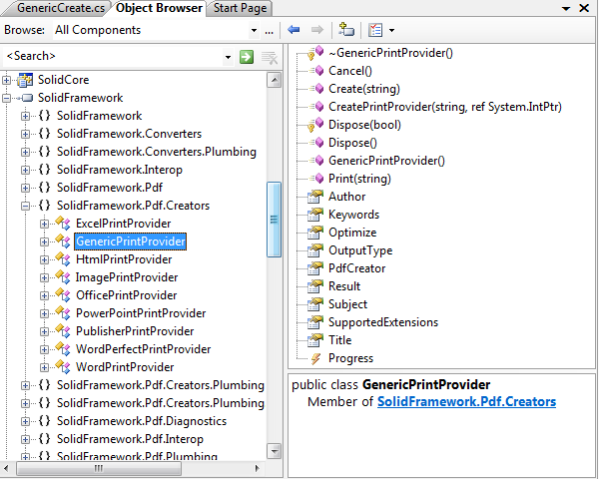The image size is (599, 479).
Task: Select the SolidFramework.Interop namespace
Action: (120, 170)
